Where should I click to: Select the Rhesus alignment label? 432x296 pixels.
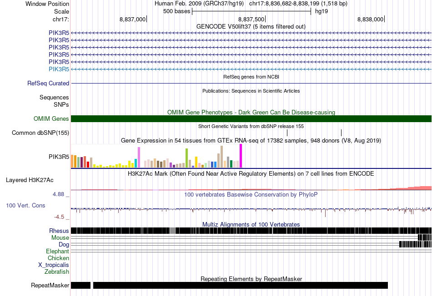point(59,231)
